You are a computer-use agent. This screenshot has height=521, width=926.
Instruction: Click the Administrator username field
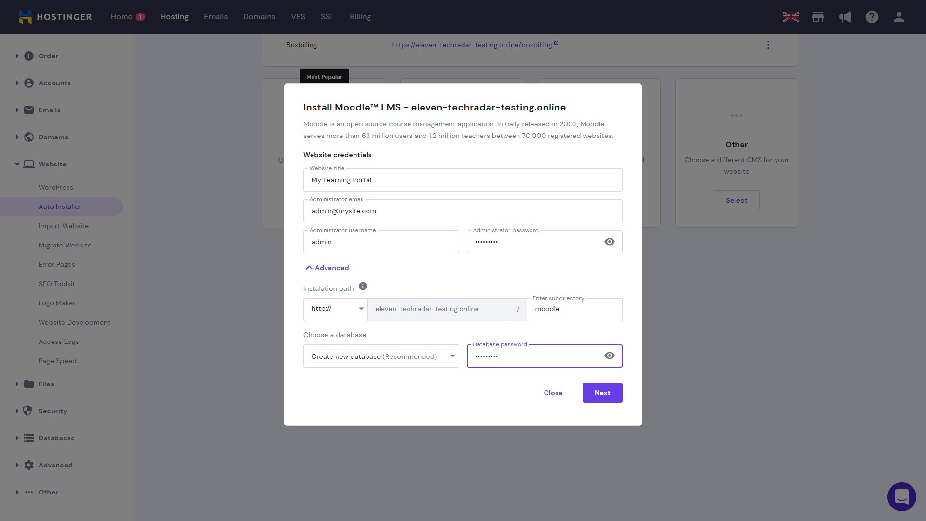pos(381,242)
